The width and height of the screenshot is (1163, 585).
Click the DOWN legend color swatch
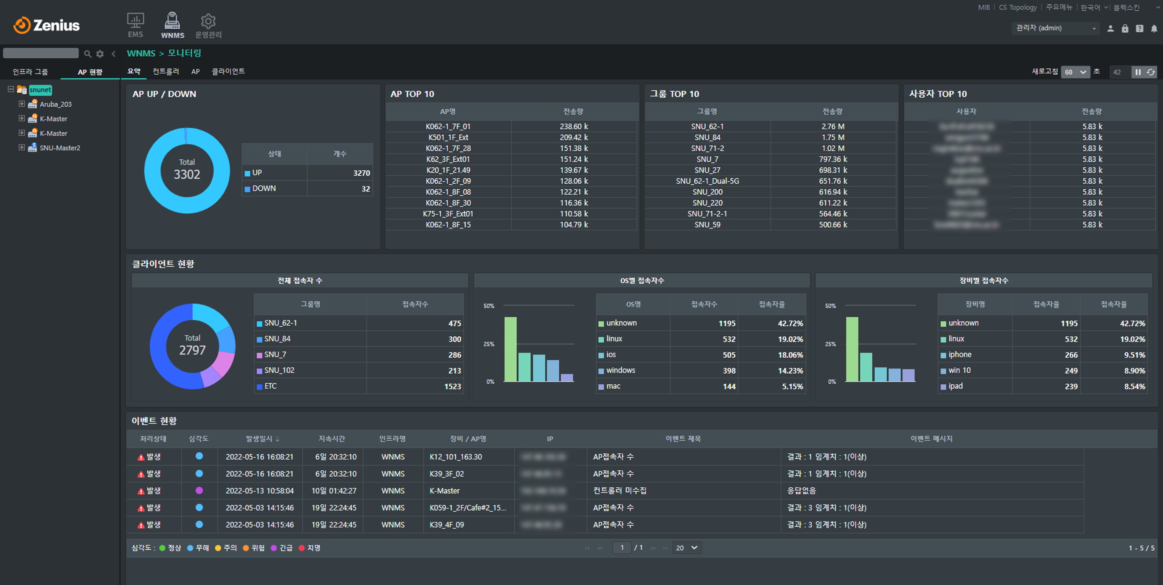[x=247, y=189]
